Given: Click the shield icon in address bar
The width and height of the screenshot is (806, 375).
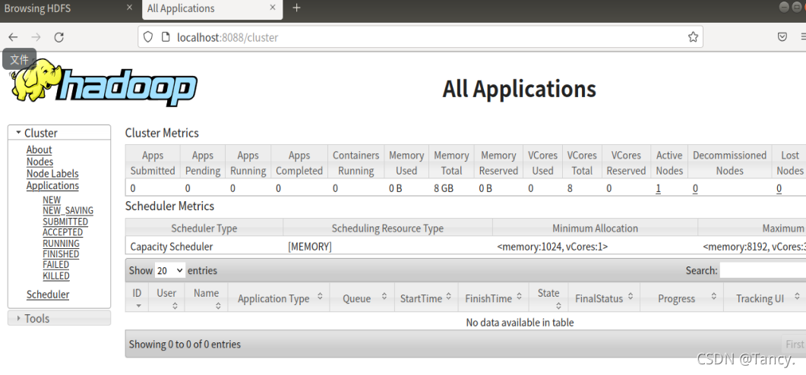Looking at the screenshot, I should pos(148,37).
